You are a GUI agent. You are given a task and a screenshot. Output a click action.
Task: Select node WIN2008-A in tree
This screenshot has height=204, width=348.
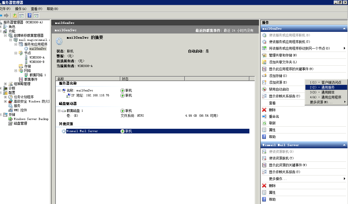point(37,57)
